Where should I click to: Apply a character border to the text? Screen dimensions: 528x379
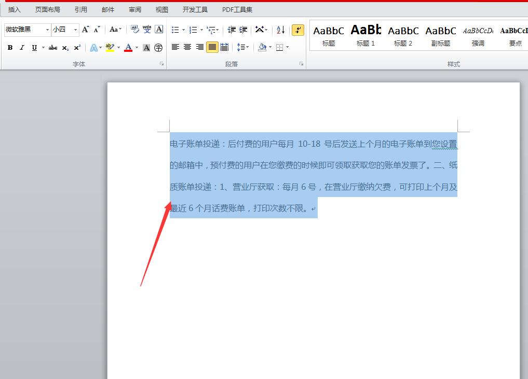[x=159, y=29]
